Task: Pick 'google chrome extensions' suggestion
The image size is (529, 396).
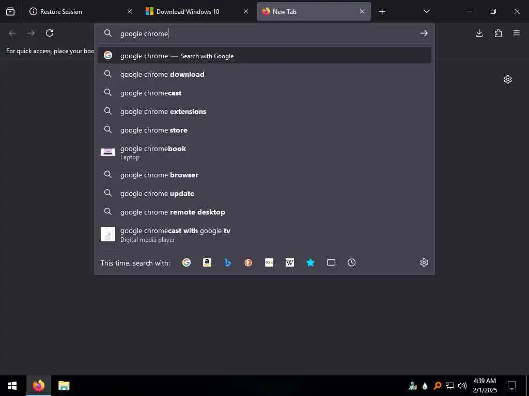Action: (x=264, y=111)
